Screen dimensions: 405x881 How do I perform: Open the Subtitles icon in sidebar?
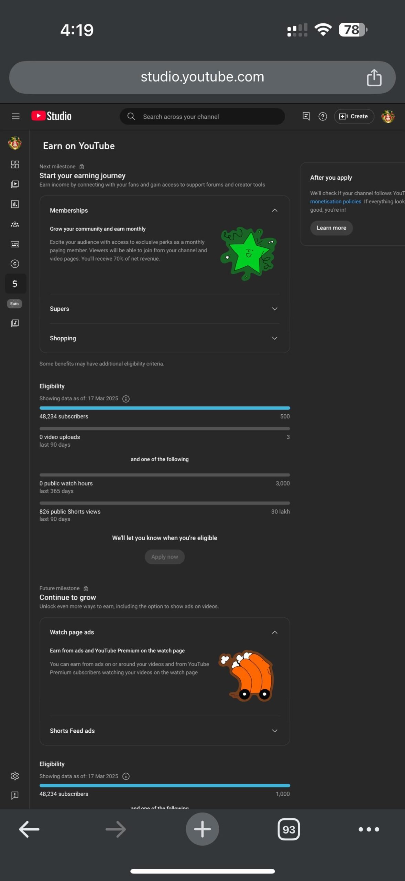(15, 244)
